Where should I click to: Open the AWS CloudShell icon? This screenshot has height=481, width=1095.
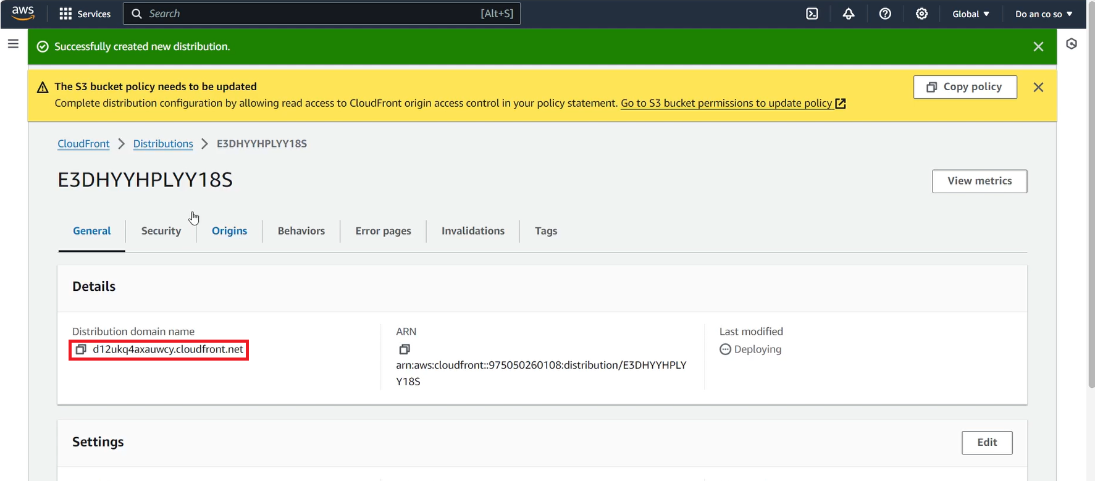[812, 14]
